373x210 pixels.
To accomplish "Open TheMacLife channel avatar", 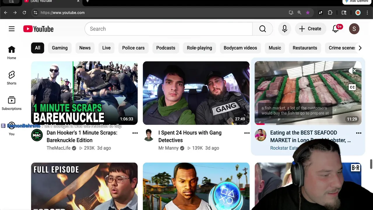I will click(x=37, y=135).
